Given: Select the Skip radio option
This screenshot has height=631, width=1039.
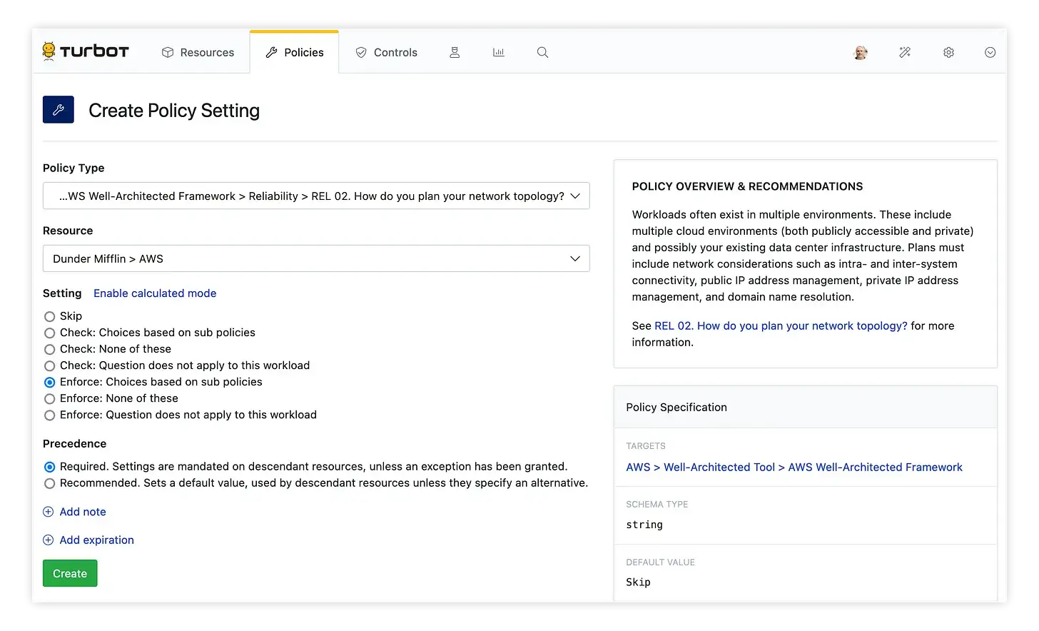Looking at the screenshot, I should point(49,316).
